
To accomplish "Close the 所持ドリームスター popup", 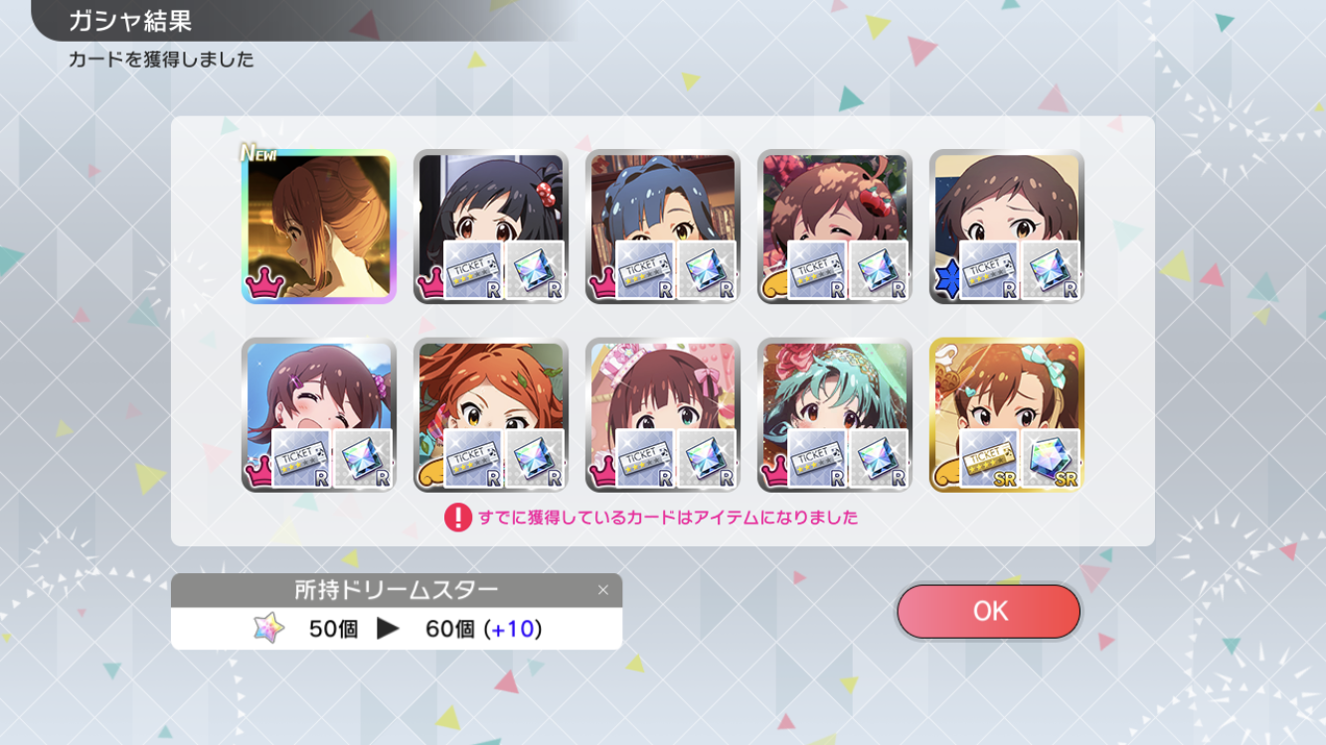I will [x=602, y=590].
